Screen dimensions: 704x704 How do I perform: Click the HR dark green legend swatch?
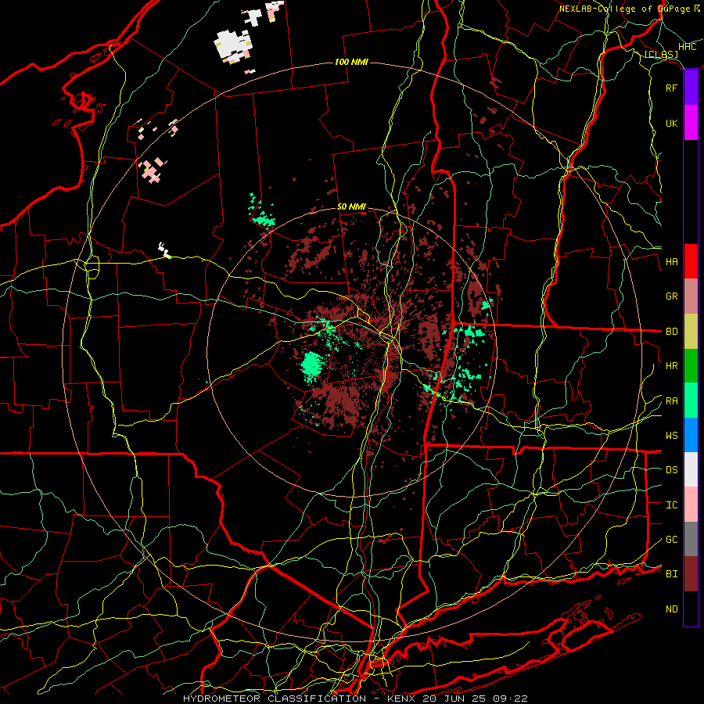click(691, 366)
